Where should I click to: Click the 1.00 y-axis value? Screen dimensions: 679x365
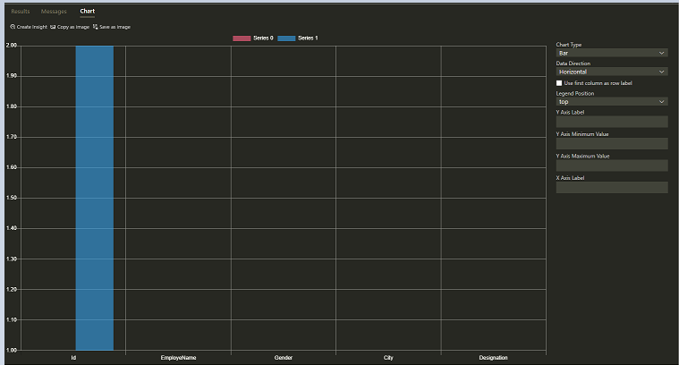[x=12, y=351]
